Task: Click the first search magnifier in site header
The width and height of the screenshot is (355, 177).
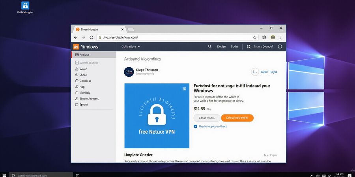Action: pos(210,46)
